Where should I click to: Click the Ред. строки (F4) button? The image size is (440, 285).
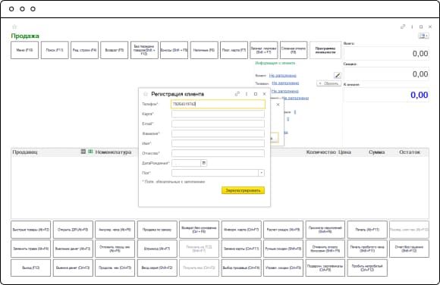(84, 50)
